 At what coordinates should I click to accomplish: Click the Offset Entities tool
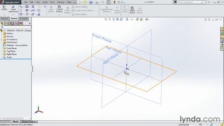(67, 10)
